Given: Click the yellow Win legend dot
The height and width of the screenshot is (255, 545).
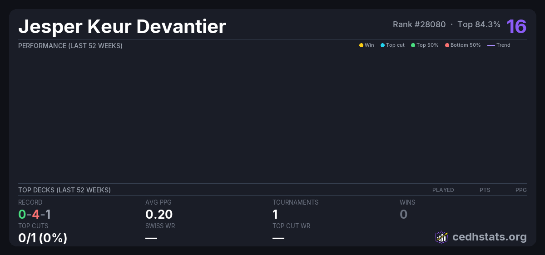Looking at the screenshot, I should point(361,45).
